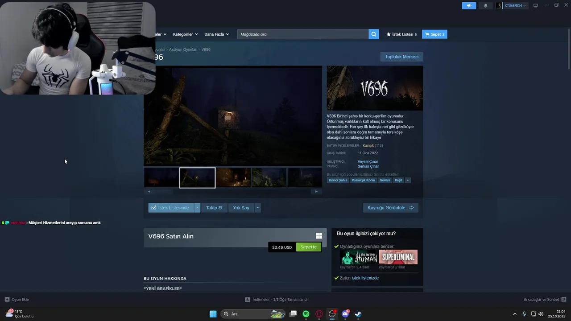
Task: Click the main game screenshot viewer
Action: coord(233,116)
